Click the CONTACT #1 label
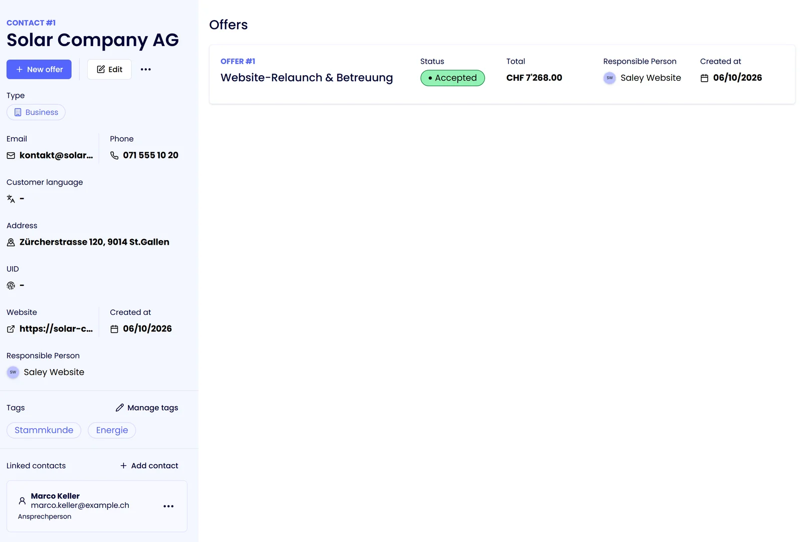The image size is (802, 542). coord(31,23)
